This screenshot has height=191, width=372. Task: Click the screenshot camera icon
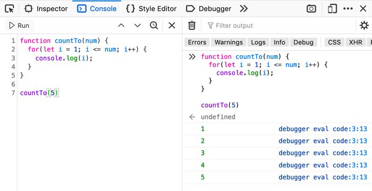[311, 9]
